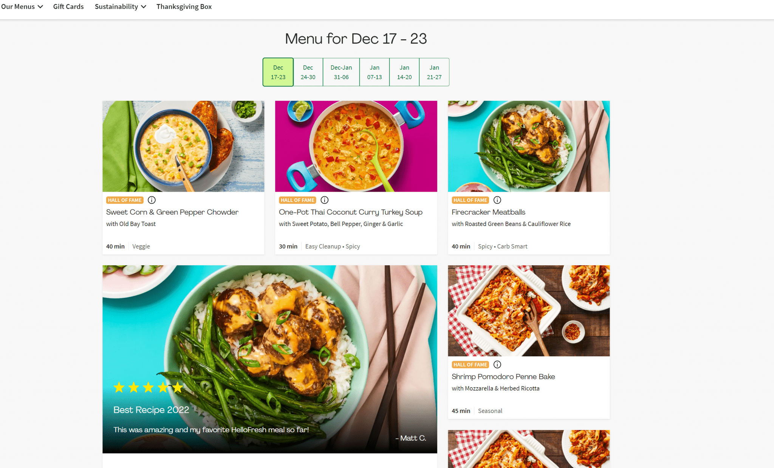774x468 pixels.
Task: Select the Jan 07-13 menu week
Action: (375, 72)
